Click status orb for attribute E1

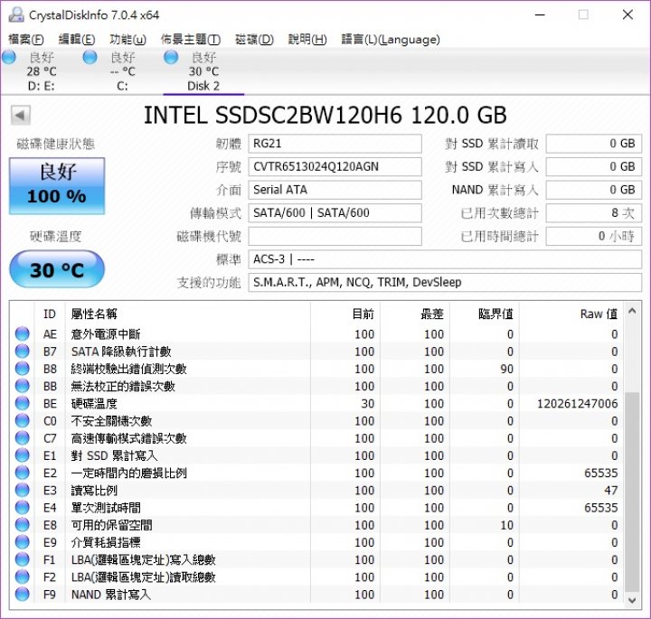(x=22, y=455)
